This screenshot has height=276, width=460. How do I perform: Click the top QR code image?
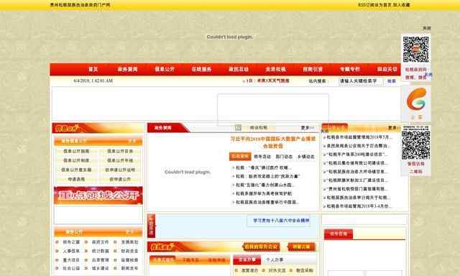(415, 49)
